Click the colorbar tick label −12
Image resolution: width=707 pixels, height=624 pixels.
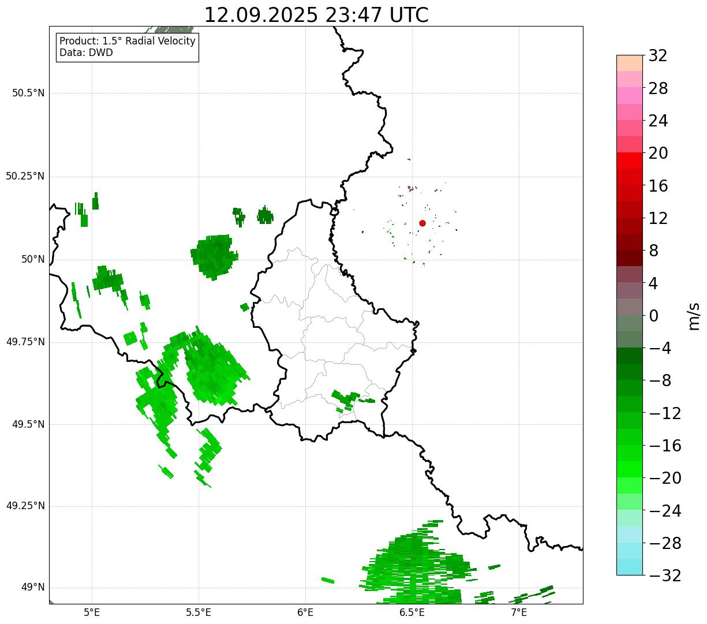click(665, 413)
